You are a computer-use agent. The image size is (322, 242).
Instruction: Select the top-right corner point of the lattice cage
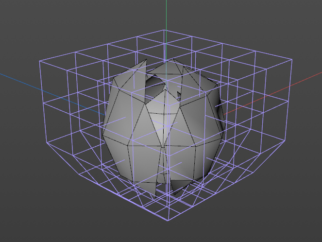(x=292, y=60)
